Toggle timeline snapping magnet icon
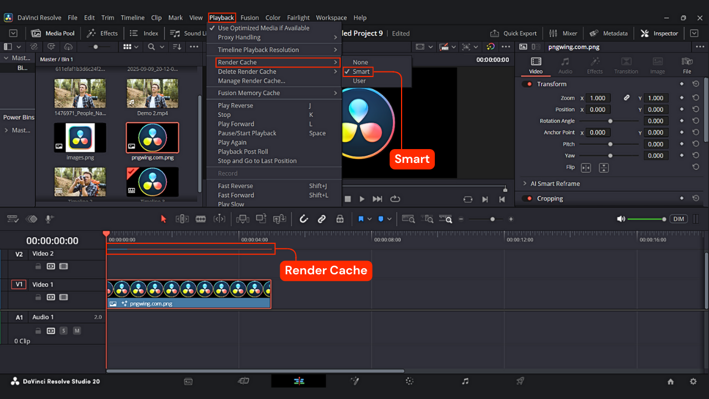This screenshot has width=709, height=399. click(304, 219)
